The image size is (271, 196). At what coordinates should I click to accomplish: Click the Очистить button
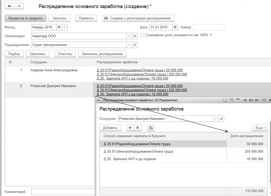coord(65,54)
